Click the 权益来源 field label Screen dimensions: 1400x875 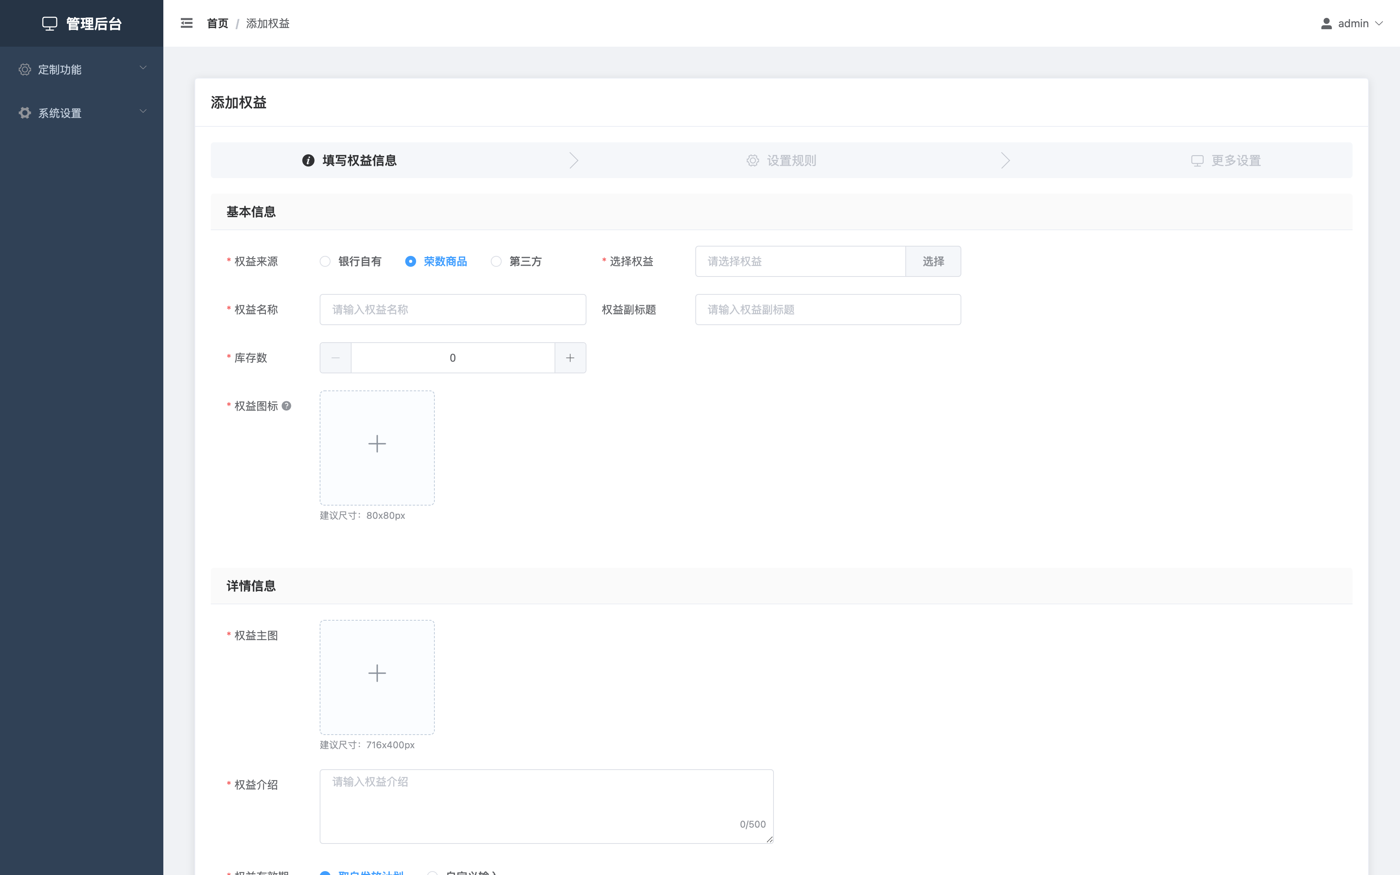coord(256,262)
